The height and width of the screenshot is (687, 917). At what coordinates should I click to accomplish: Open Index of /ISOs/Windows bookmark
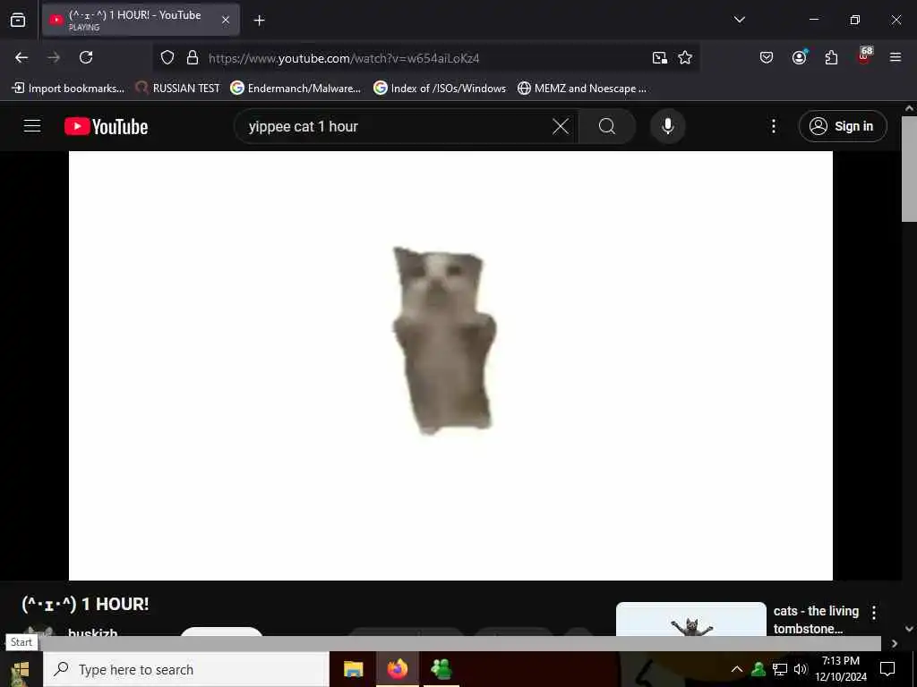(441, 89)
